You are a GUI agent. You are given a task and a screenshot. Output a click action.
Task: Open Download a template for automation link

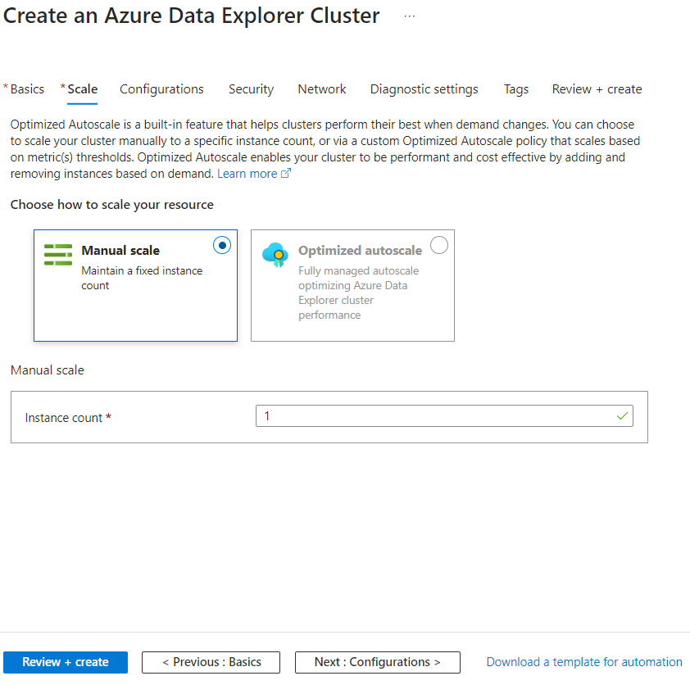pos(584,662)
